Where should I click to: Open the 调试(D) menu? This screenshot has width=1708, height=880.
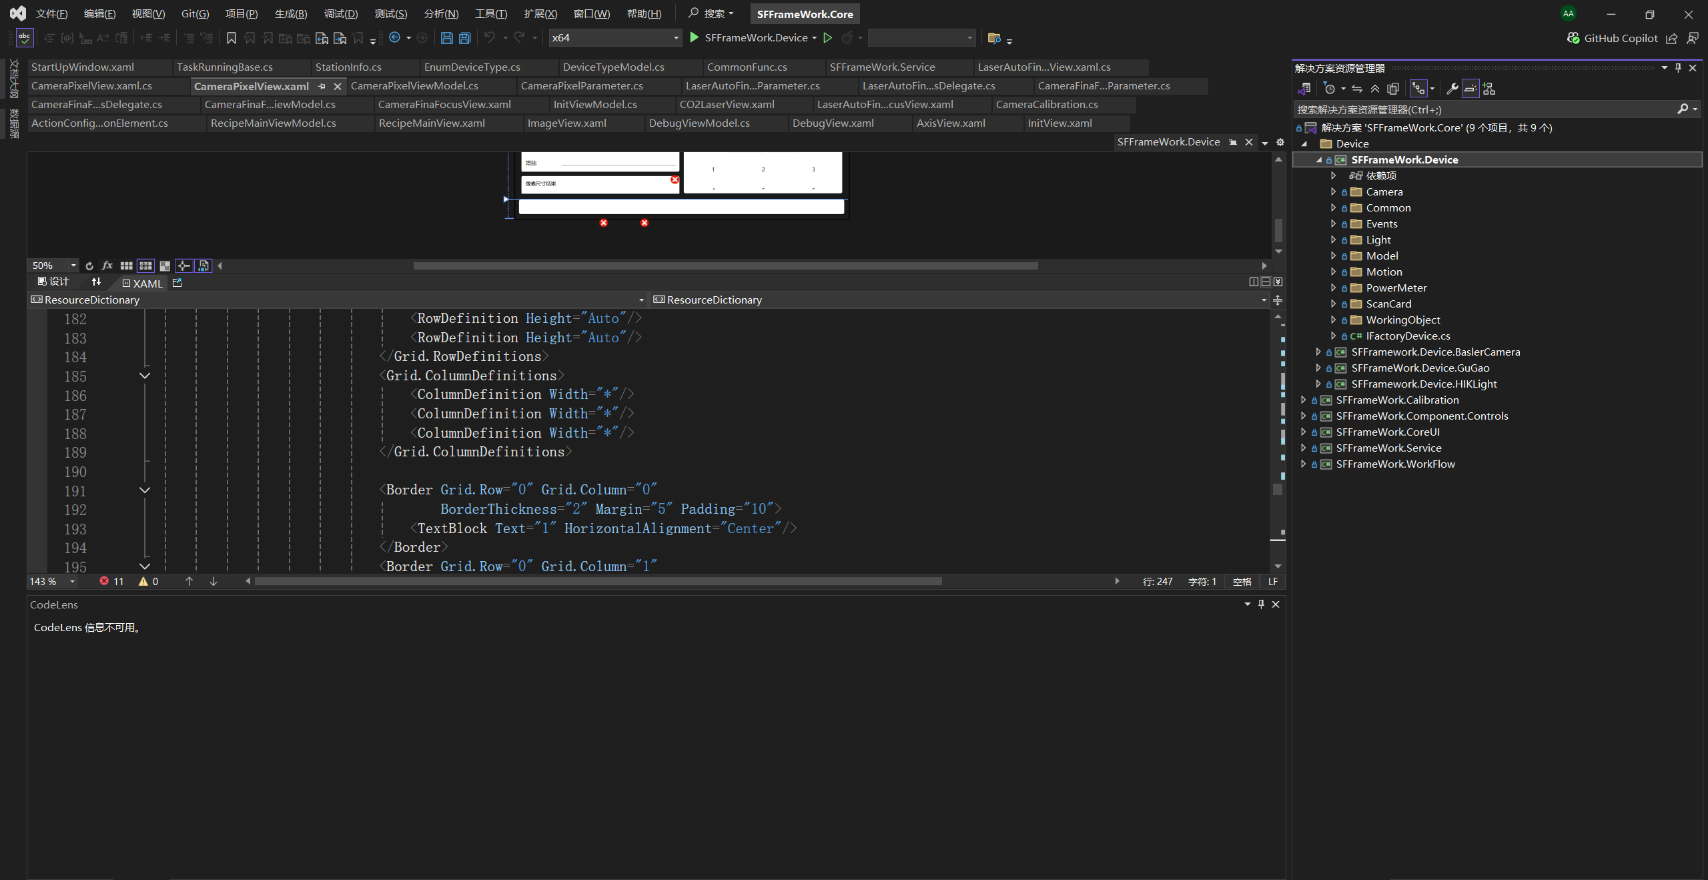coord(340,14)
